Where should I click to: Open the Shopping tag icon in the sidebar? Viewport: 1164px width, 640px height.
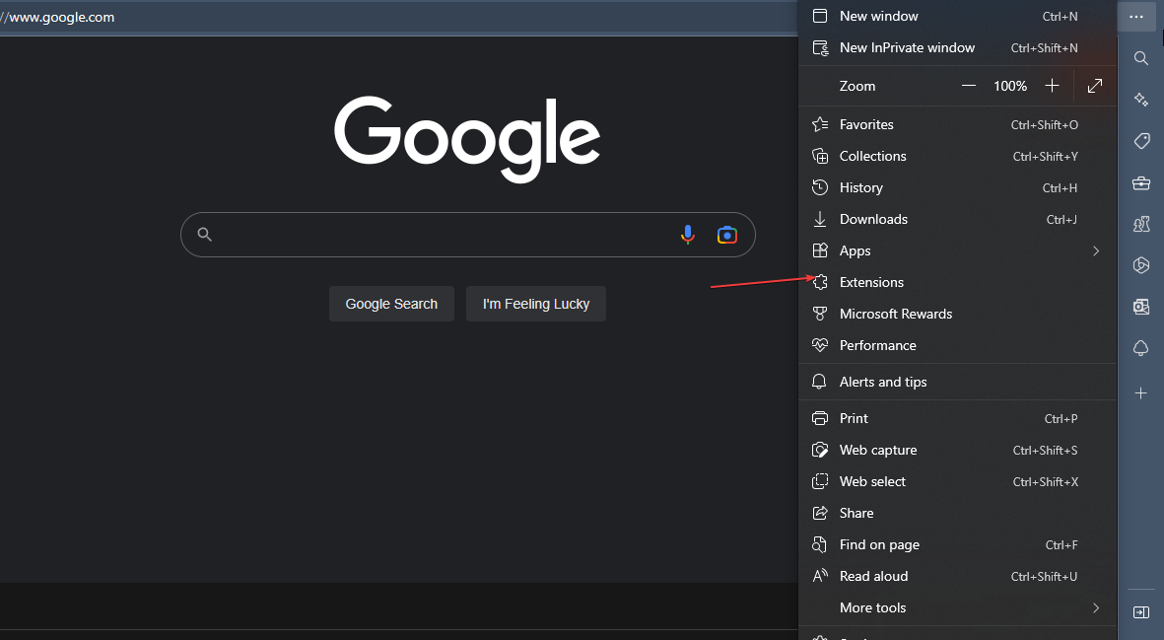[1141, 141]
